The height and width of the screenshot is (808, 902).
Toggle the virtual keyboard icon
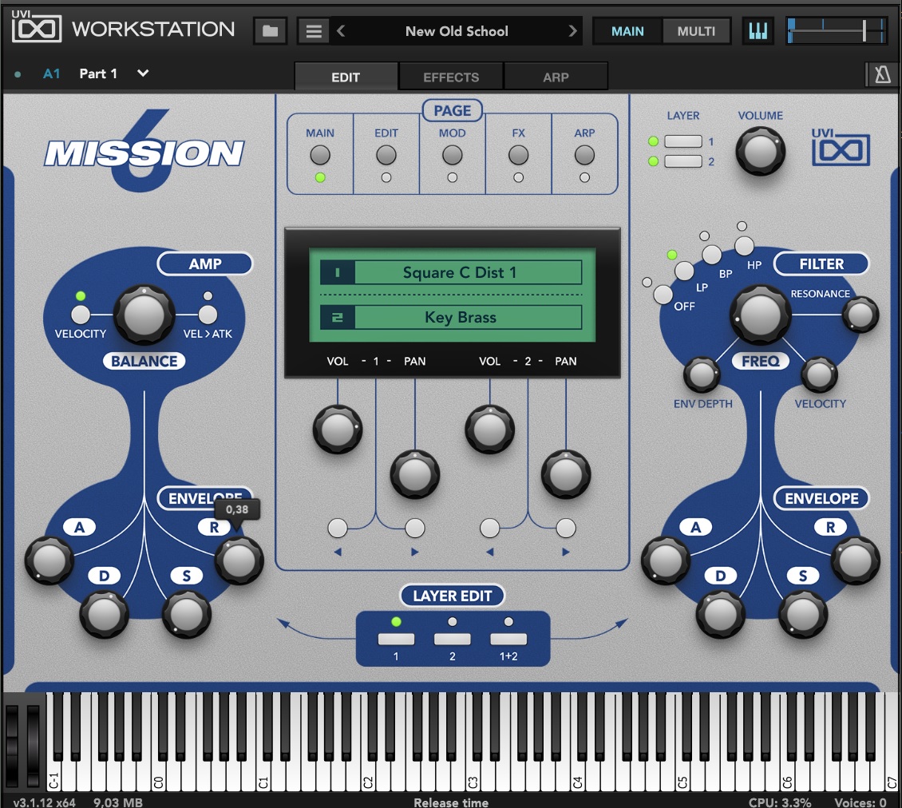[x=758, y=30]
